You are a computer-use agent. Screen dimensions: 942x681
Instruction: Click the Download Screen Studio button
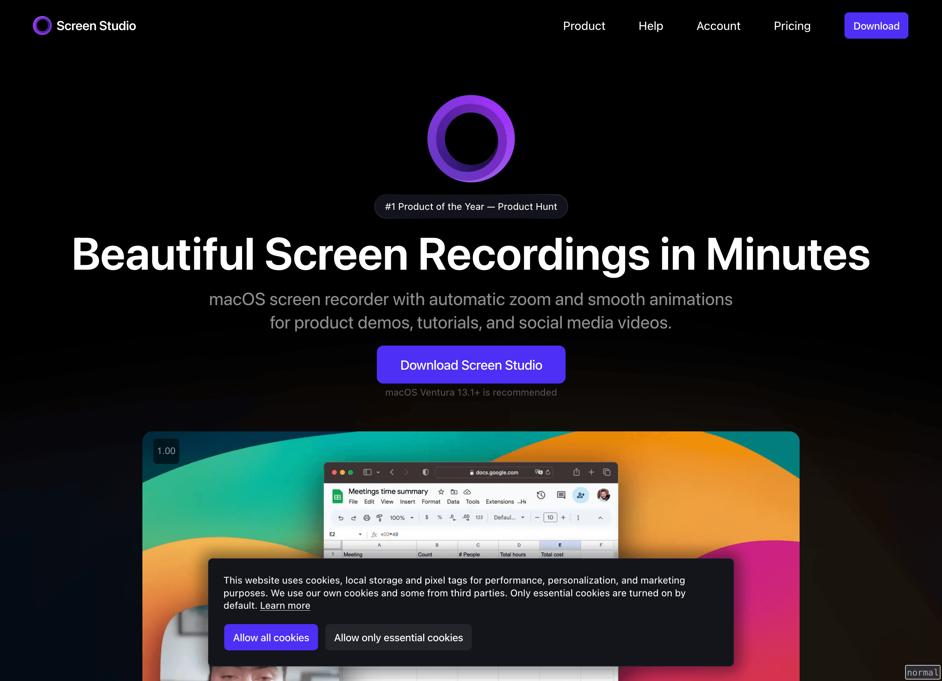pos(471,365)
